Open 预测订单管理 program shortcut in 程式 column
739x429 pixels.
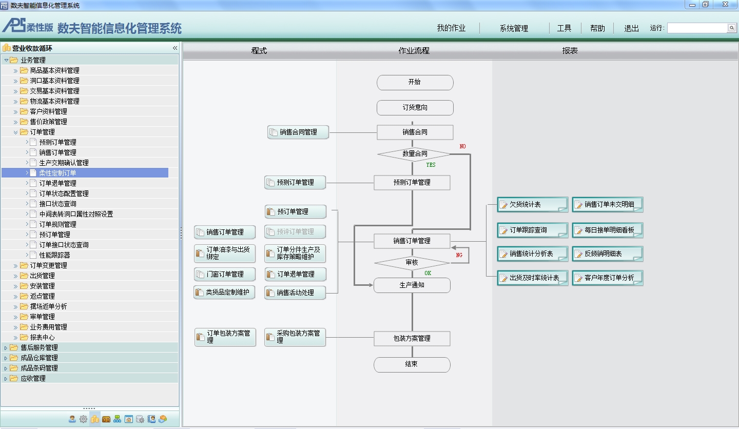coord(295,182)
